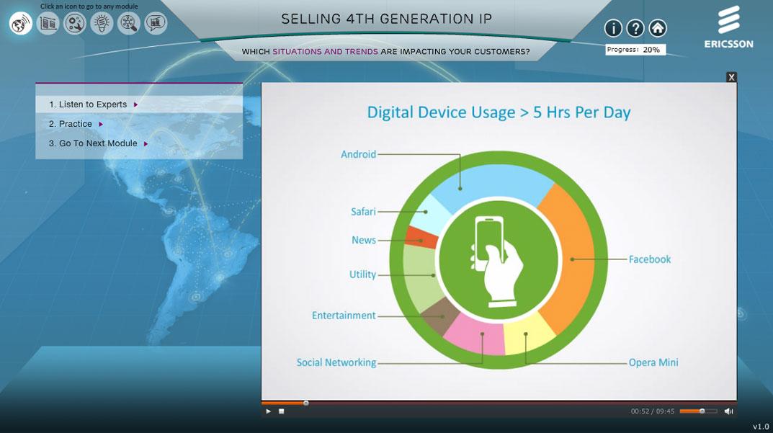The width and height of the screenshot is (773, 433).
Task: Open the network magnifier module icon
Action: coord(129,23)
